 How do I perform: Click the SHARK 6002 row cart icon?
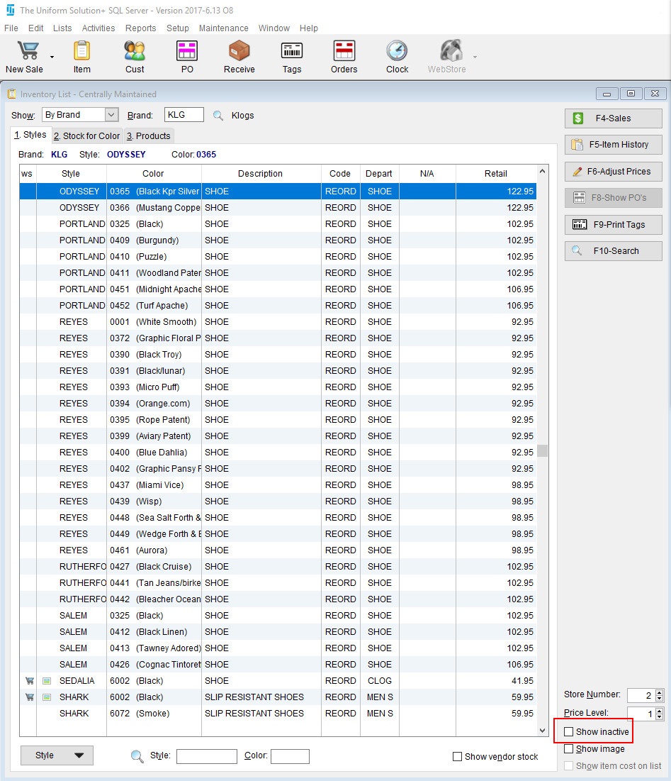coord(29,697)
